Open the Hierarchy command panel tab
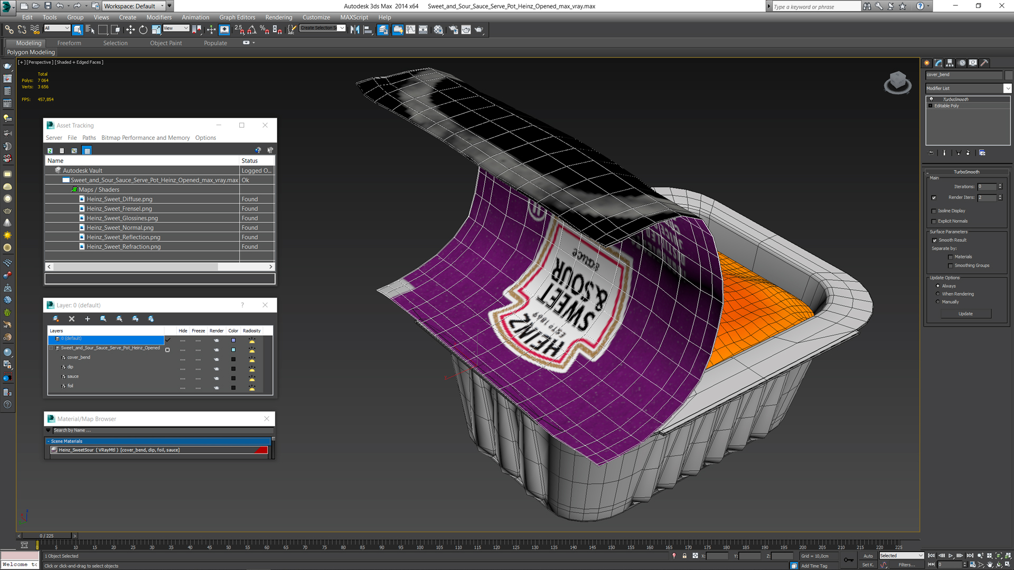The height and width of the screenshot is (570, 1014). click(x=950, y=63)
